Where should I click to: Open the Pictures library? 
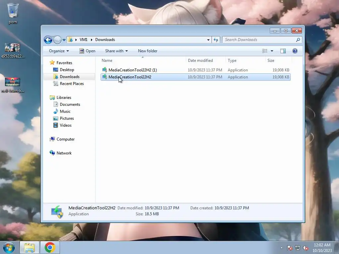(x=67, y=118)
